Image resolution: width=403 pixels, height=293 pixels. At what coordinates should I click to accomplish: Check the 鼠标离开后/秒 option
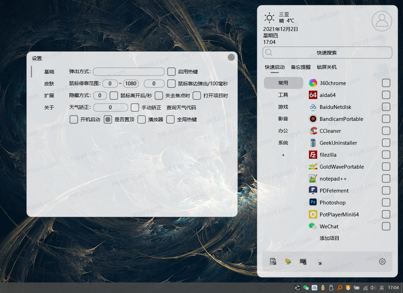pyautogui.click(x=114, y=96)
